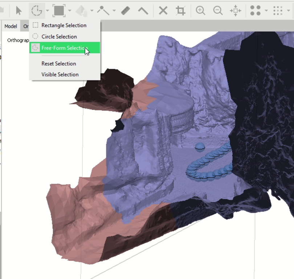This screenshot has width=294, height=279.
Task: Click the Zoom Out magnifier
Action: [218, 11]
